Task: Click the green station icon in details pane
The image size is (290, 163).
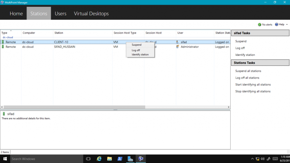Action: pos(4,114)
